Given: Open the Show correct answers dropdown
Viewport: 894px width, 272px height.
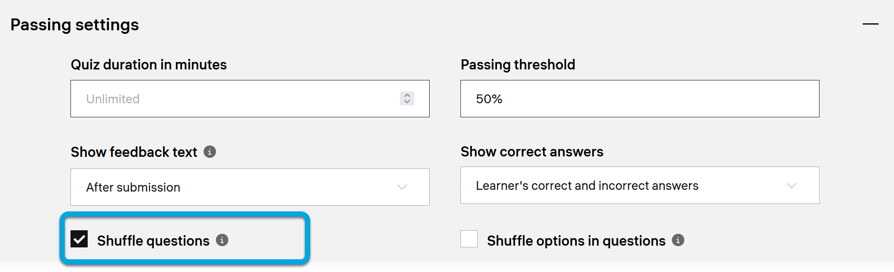Looking at the screenshot, I should point(639,185).
